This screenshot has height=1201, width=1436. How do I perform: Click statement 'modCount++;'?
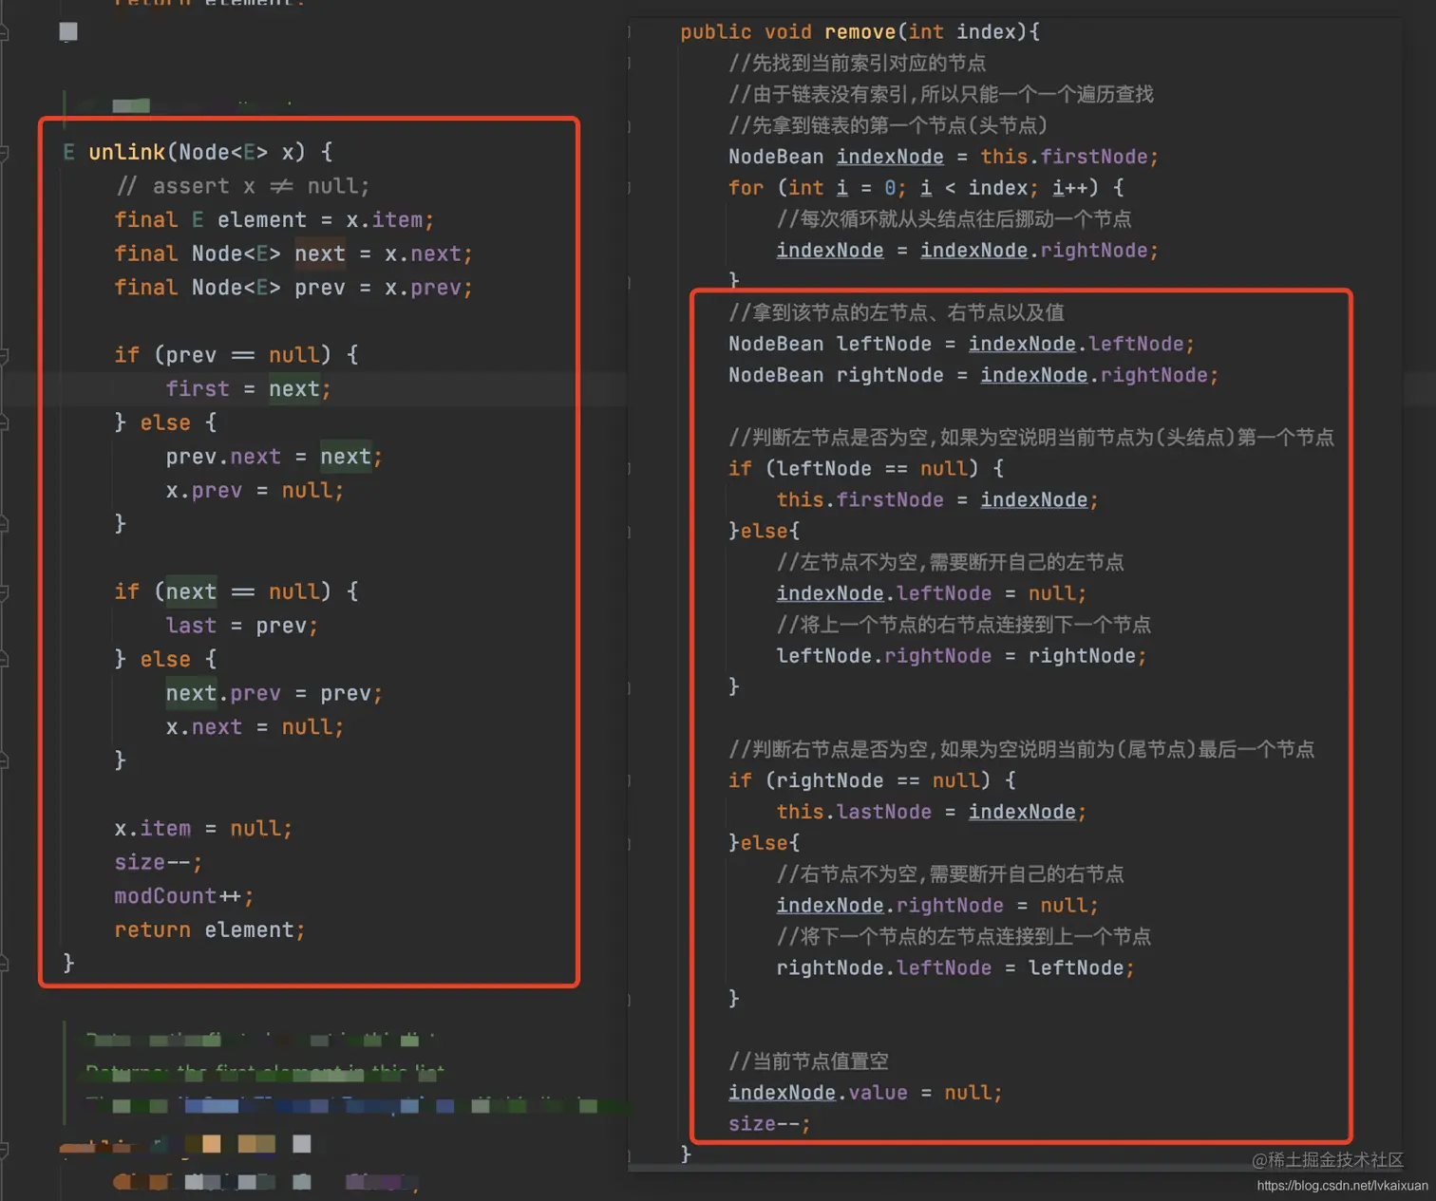184,896
